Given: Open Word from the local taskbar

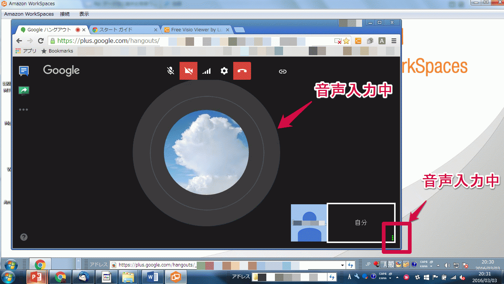Looking at the screenshot, I should pyautogui.click(x=152, y=277).
